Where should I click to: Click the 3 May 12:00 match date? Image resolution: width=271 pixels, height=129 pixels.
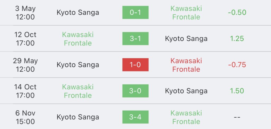(x=25, y=13)
